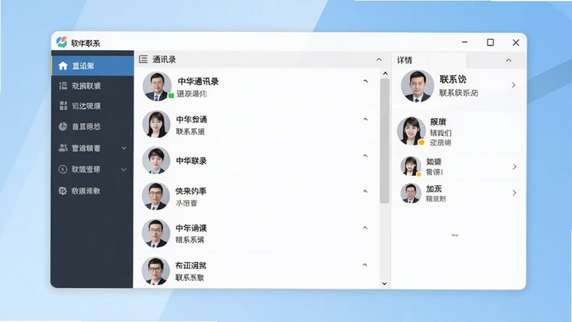Open the last contact's avatar in the list

pyautogui.click(x=156, y=270)
